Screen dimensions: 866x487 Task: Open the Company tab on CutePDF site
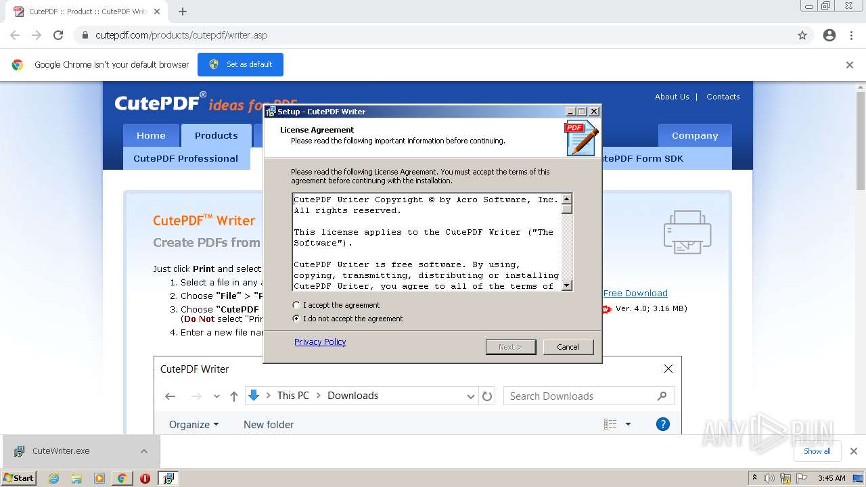[x=695, y=135]
